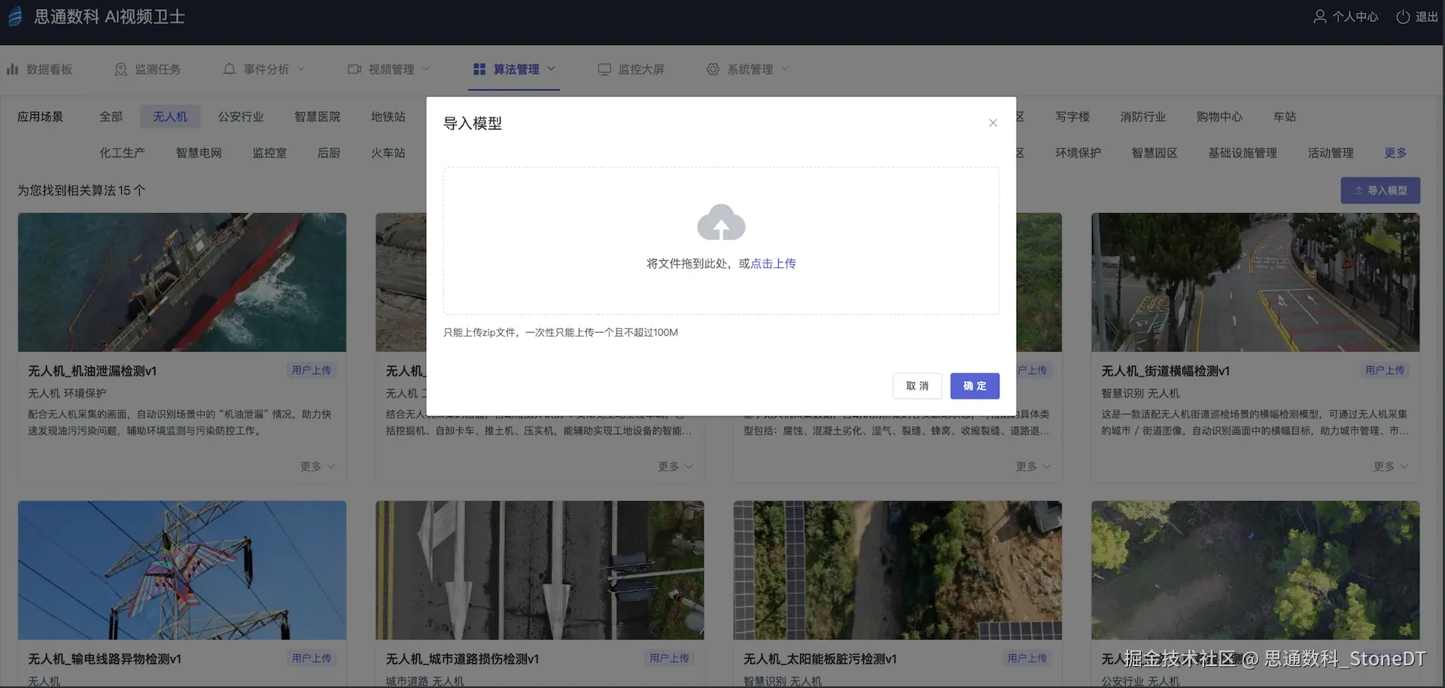Select the 车站 scene filter

click(1285, 117)
